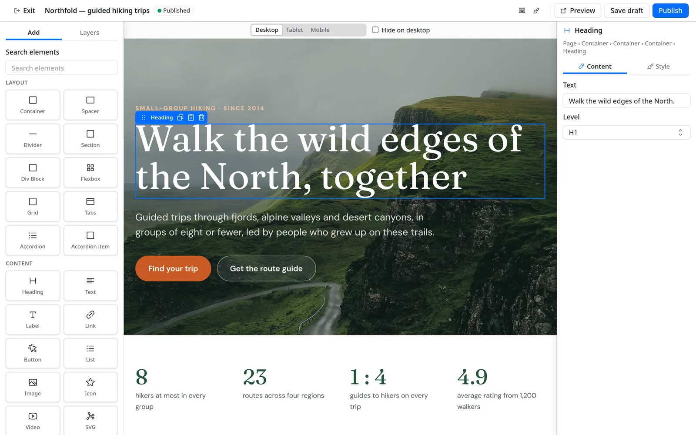Focus the Search elements field
This screenshot has width=696, height=435.
[x=61, y=68]
